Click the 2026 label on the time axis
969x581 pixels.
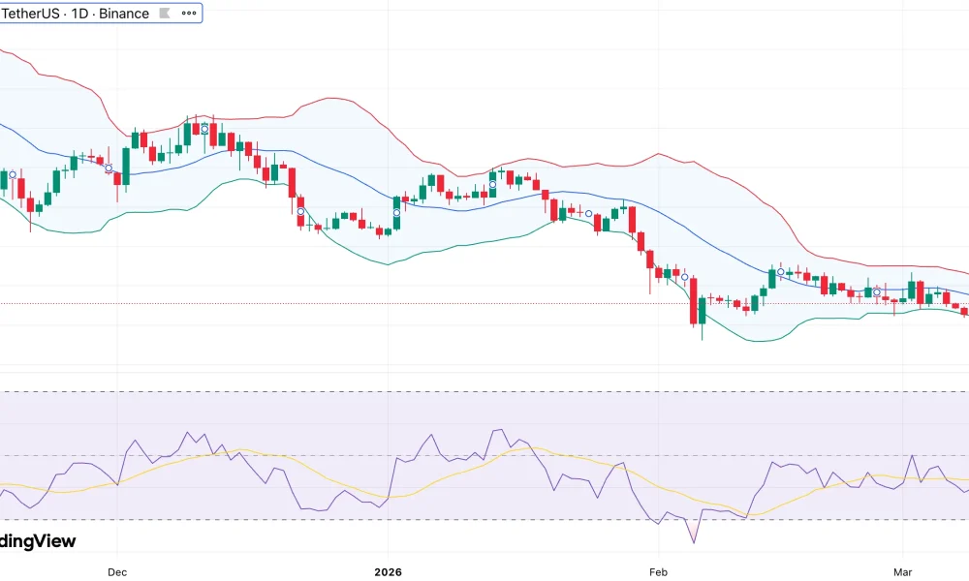tap(388, 572)
